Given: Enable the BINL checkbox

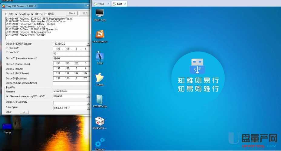Looking at the screenshot, I should pos(7,14).
